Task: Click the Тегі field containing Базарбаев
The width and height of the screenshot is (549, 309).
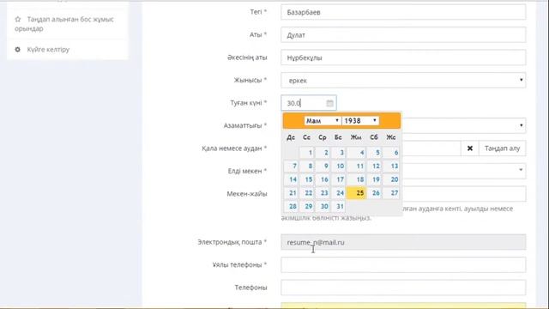Action: point(403,12)
